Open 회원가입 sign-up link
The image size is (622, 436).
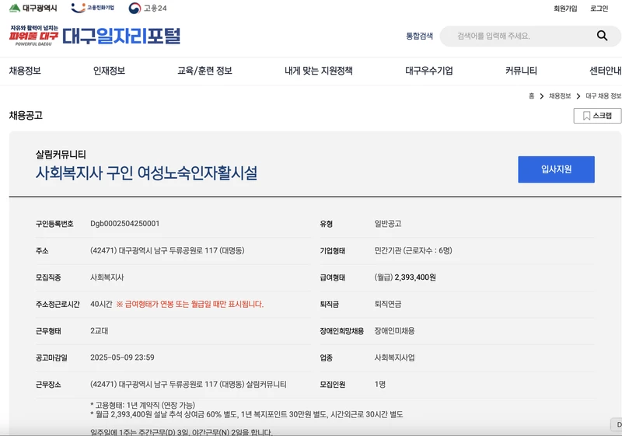565,9
